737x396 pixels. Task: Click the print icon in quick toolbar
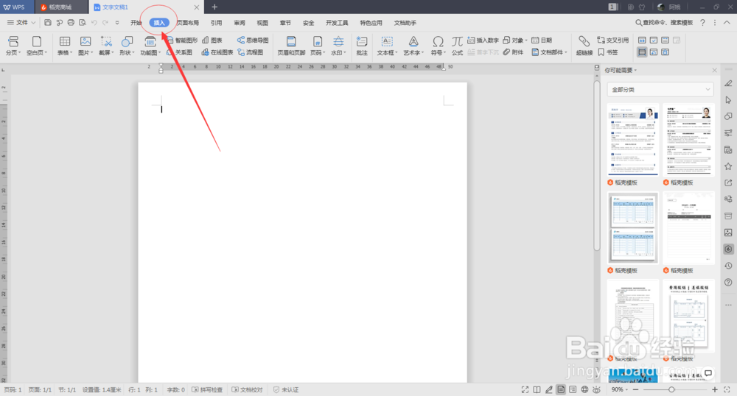click(x=71, y=23)
